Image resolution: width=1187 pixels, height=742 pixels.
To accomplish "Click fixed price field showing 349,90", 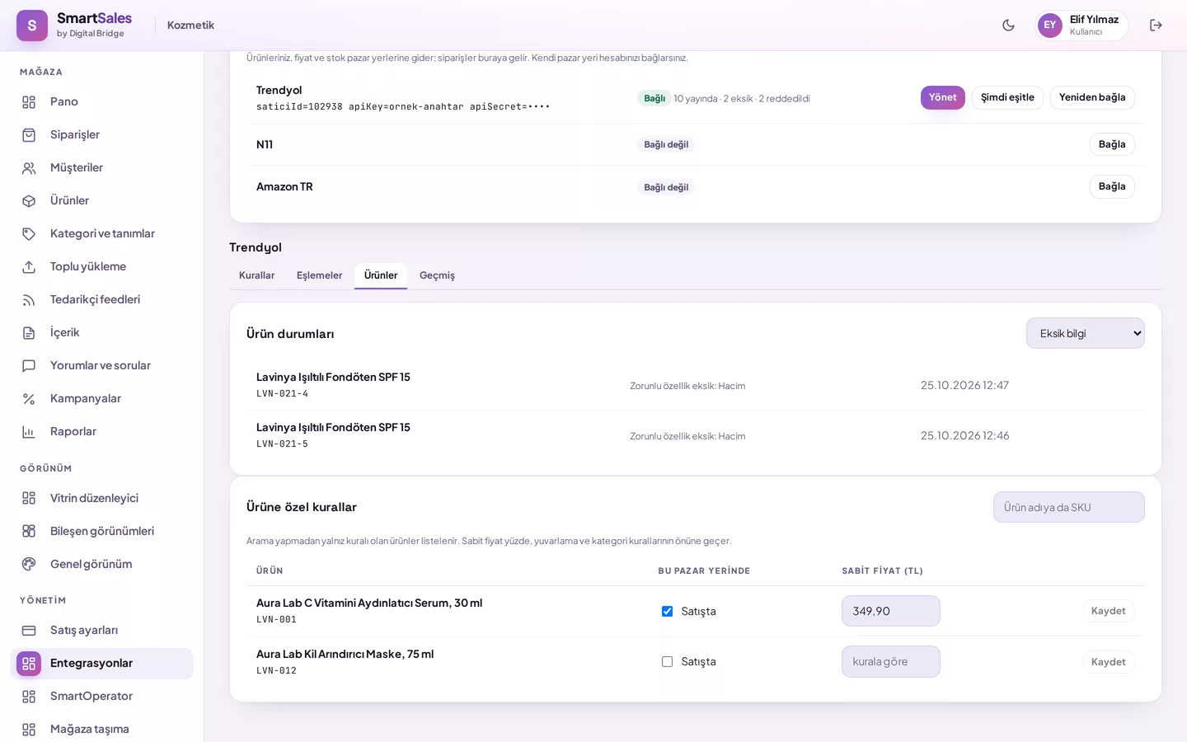I will click(x=890, y=611).
